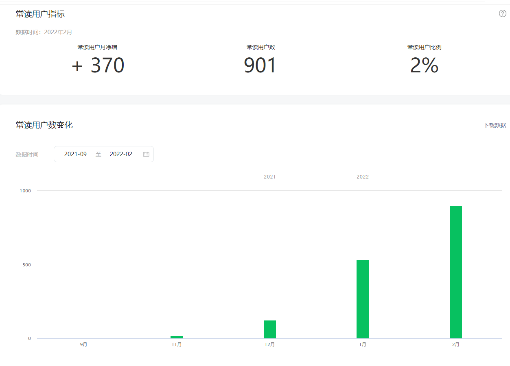Click the 12月 axis label
This screenshot has height=366, width=510.
269,344
